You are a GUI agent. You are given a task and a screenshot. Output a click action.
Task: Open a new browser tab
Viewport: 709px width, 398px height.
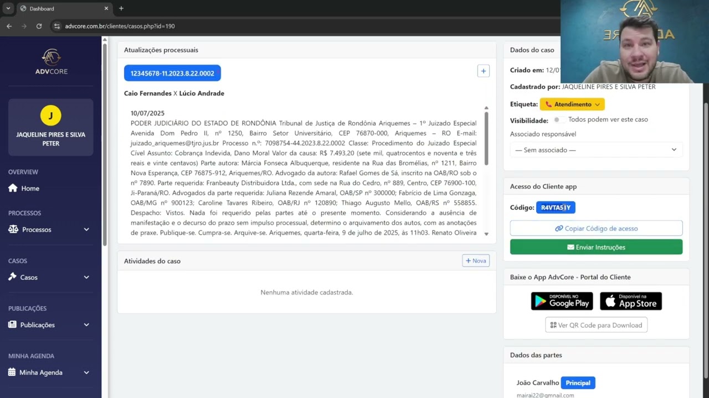(x=121, y=8)
